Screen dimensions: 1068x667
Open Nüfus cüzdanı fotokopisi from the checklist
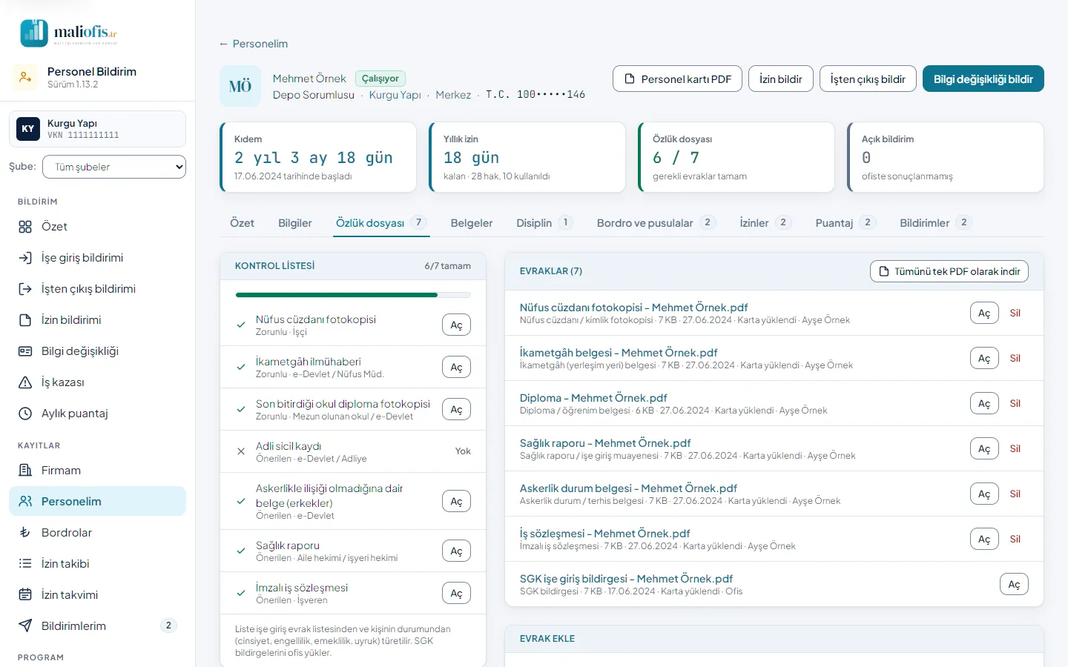point(456,325)
